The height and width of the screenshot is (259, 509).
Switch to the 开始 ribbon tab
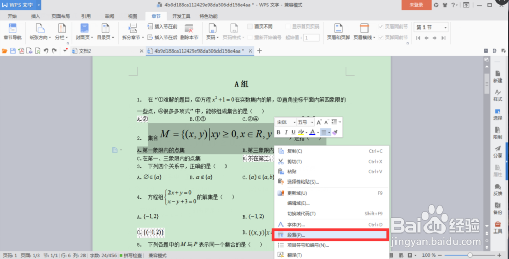pyautogui.click(x=12, y=16)
